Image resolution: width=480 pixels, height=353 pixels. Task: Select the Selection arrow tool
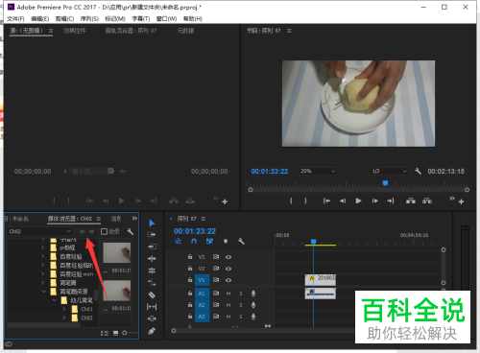152,223
